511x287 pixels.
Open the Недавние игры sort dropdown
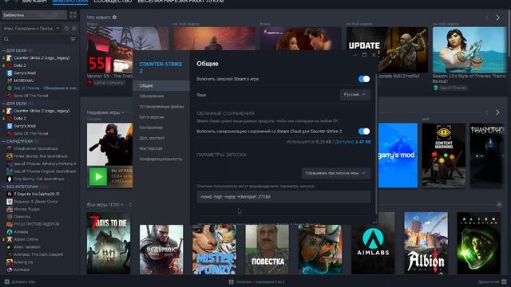(105, 112)
